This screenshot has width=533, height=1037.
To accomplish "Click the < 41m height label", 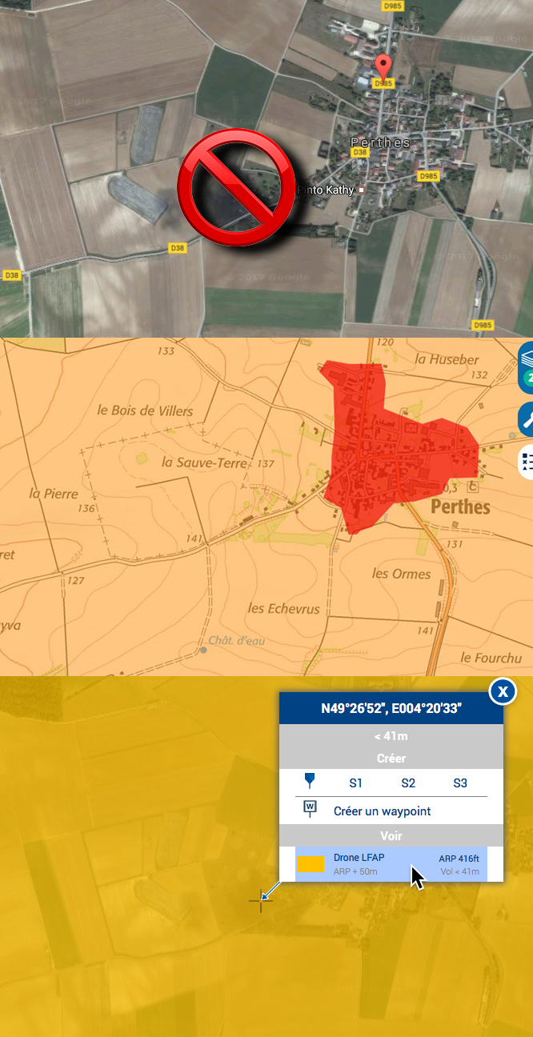I will point(391,735).
